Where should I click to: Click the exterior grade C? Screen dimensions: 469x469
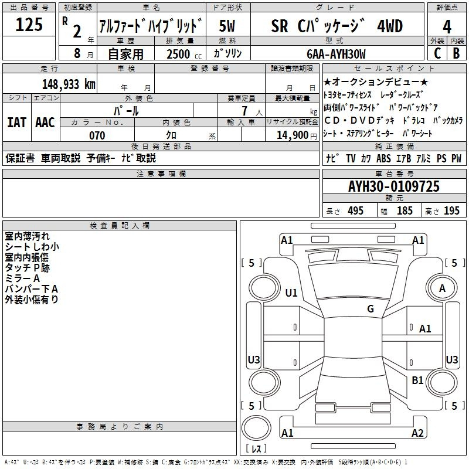tap(437, 53)
